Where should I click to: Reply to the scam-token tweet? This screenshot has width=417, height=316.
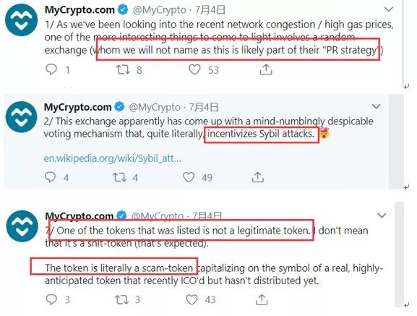[x=51, y=299]
